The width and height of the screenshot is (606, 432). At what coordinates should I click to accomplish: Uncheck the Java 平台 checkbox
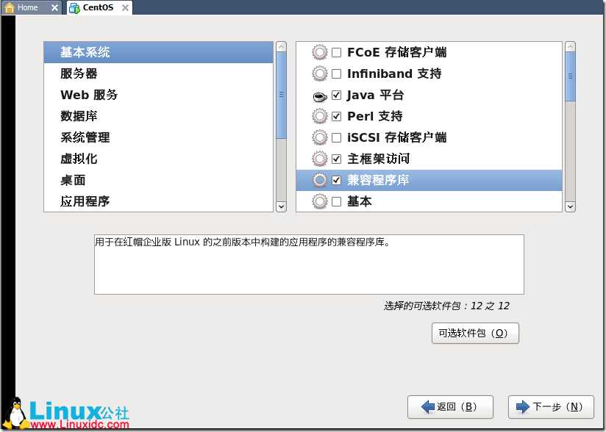(337, 95)
